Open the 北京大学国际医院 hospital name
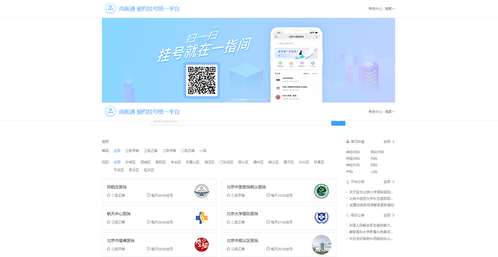The width and height of the screenshot is (498, 257). 242,214
